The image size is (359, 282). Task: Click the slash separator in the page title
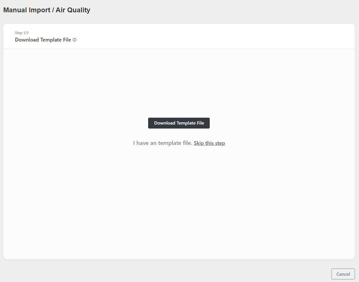pyautogui.click(x=53, y=10)
